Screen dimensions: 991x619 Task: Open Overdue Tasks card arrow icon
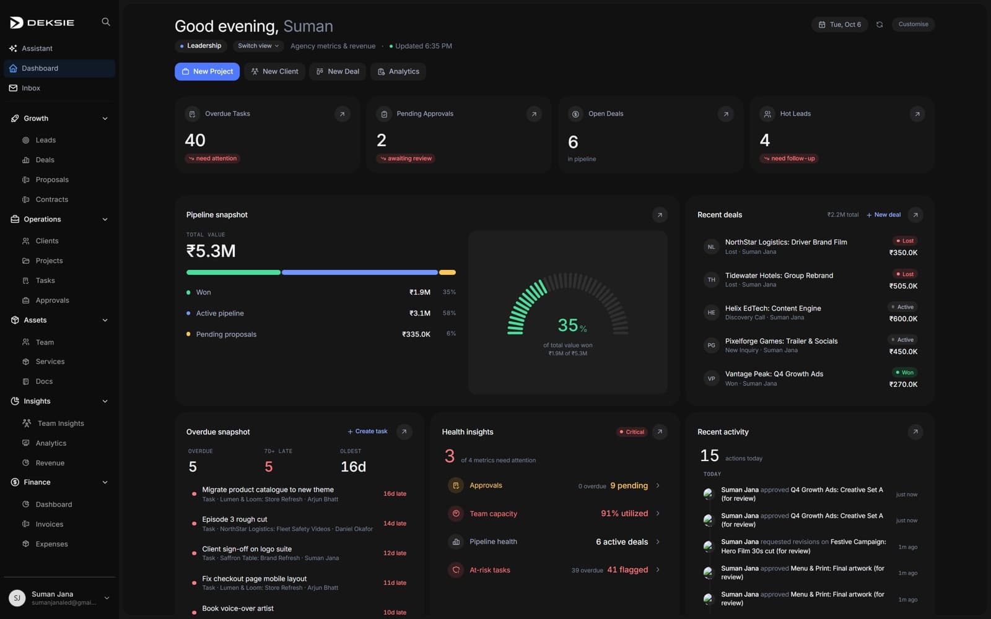342,114
